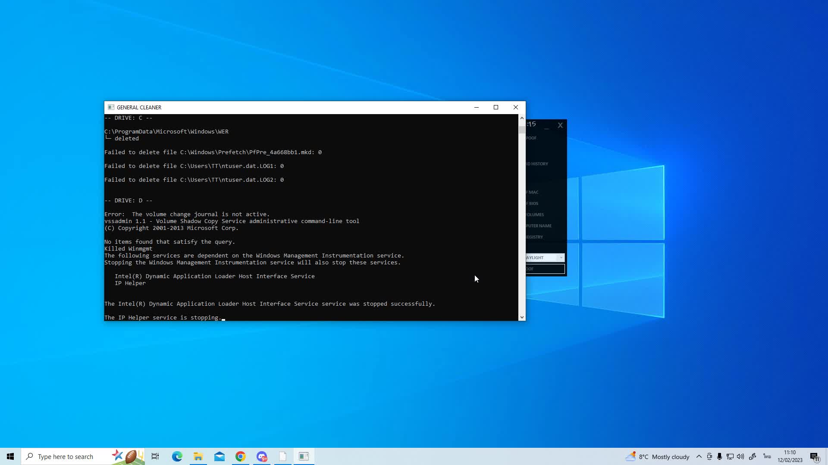Click the bottom outlined button in the spoofer window
828x465 pixels.
point(545,269)
